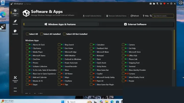This screenshot has height=103, width=184.
Task: Click the Microsoft Family Safety label
Action: tap(106, 77)
